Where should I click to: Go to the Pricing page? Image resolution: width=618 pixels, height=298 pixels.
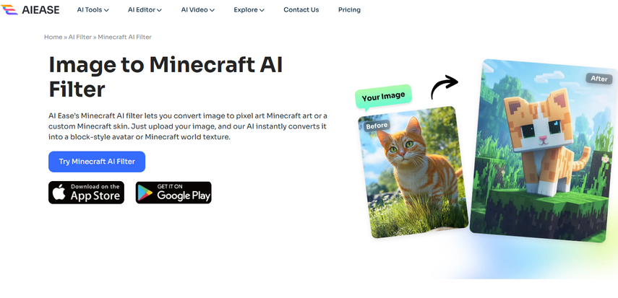349,10
